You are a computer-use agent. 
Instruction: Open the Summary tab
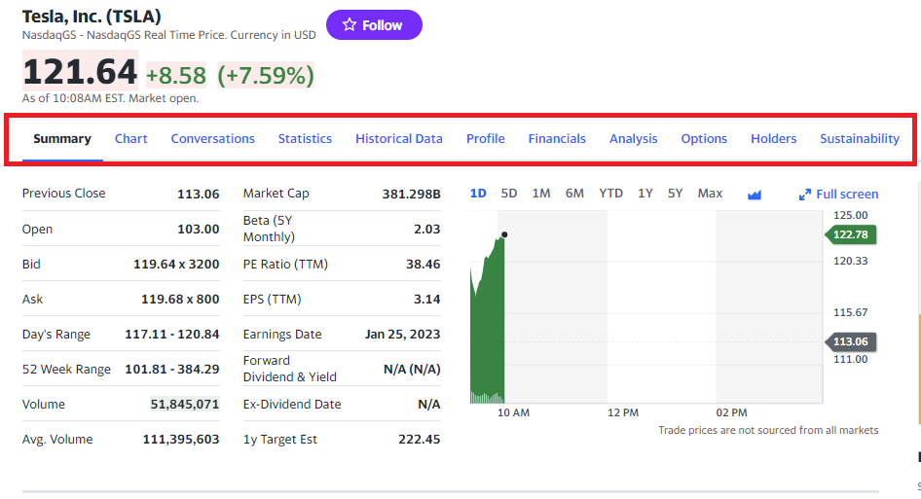click(x=62, y=139)
